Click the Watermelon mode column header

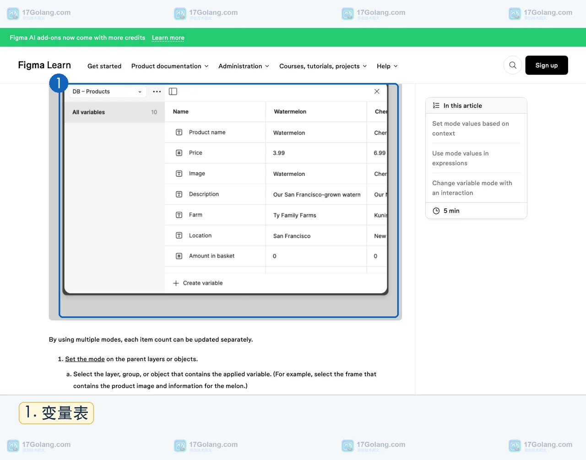[290, 112]
